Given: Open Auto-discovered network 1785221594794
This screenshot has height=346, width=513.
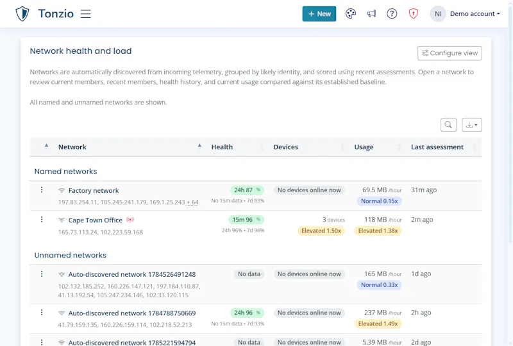Looking at the screenshot, I should pos(132,343).
